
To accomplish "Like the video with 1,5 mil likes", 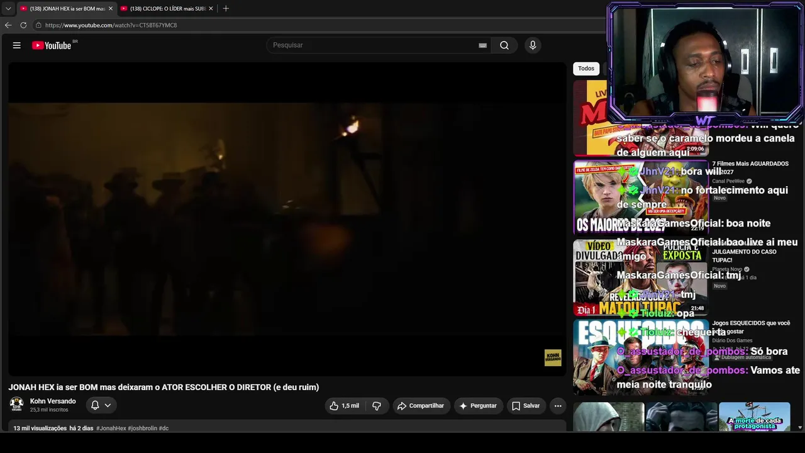I will pos(345,406).
